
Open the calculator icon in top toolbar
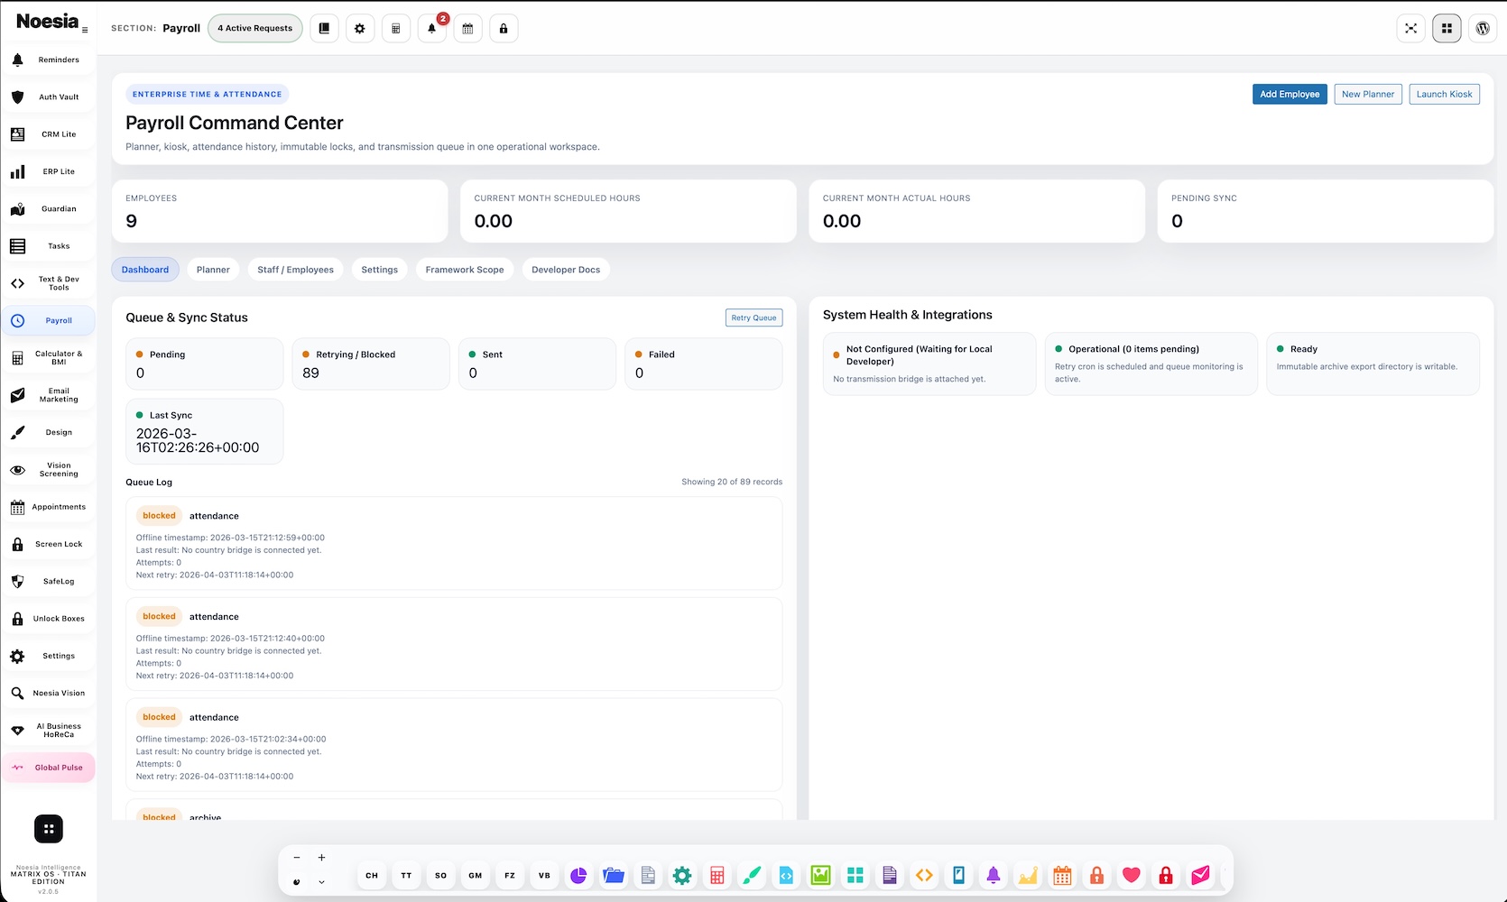(396, 28)
